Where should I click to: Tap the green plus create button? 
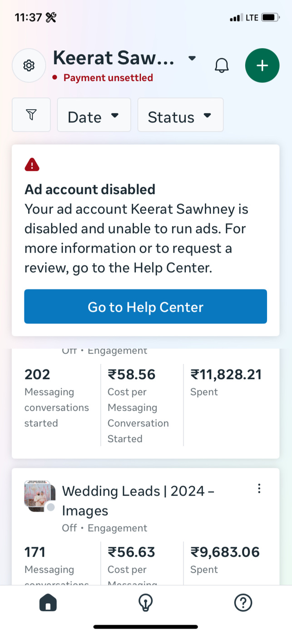pos(262,66)
